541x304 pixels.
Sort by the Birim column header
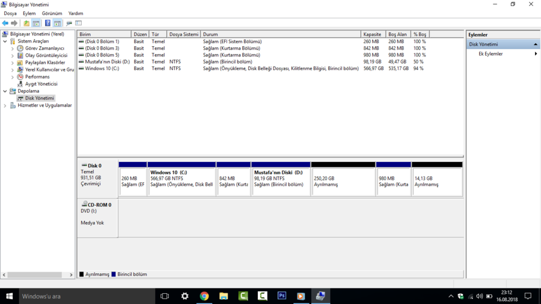pyautogui.click(x=104, y=34)
